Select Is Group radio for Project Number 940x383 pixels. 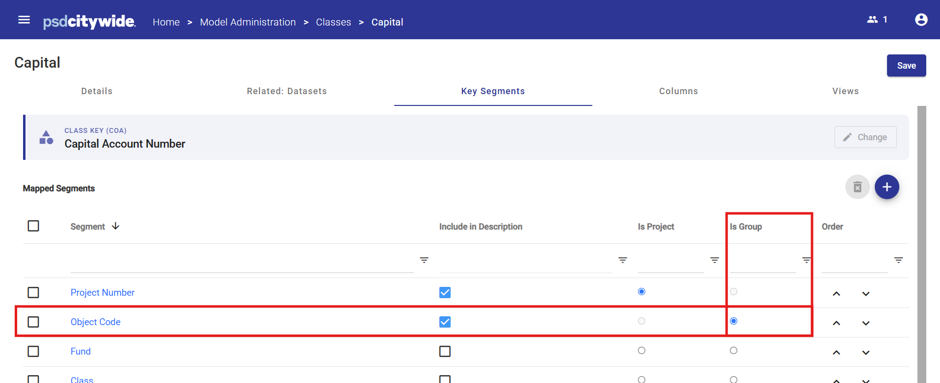click(734, 291)
